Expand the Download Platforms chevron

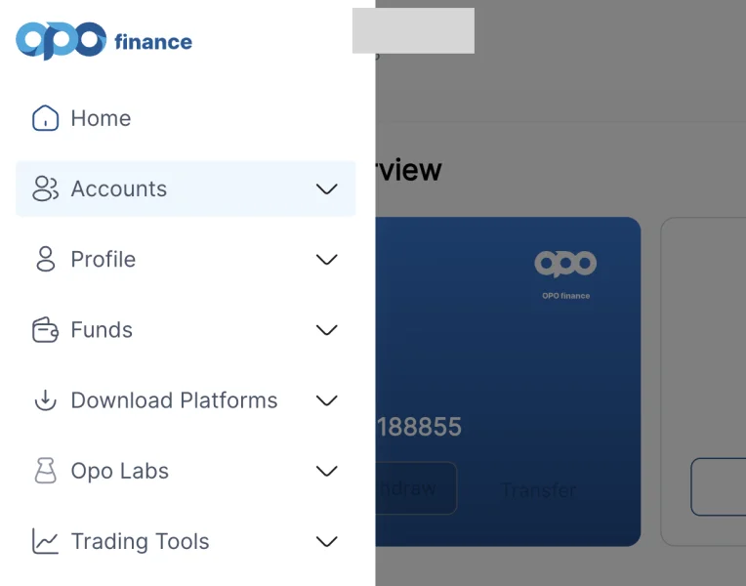(x=327, y=400)
